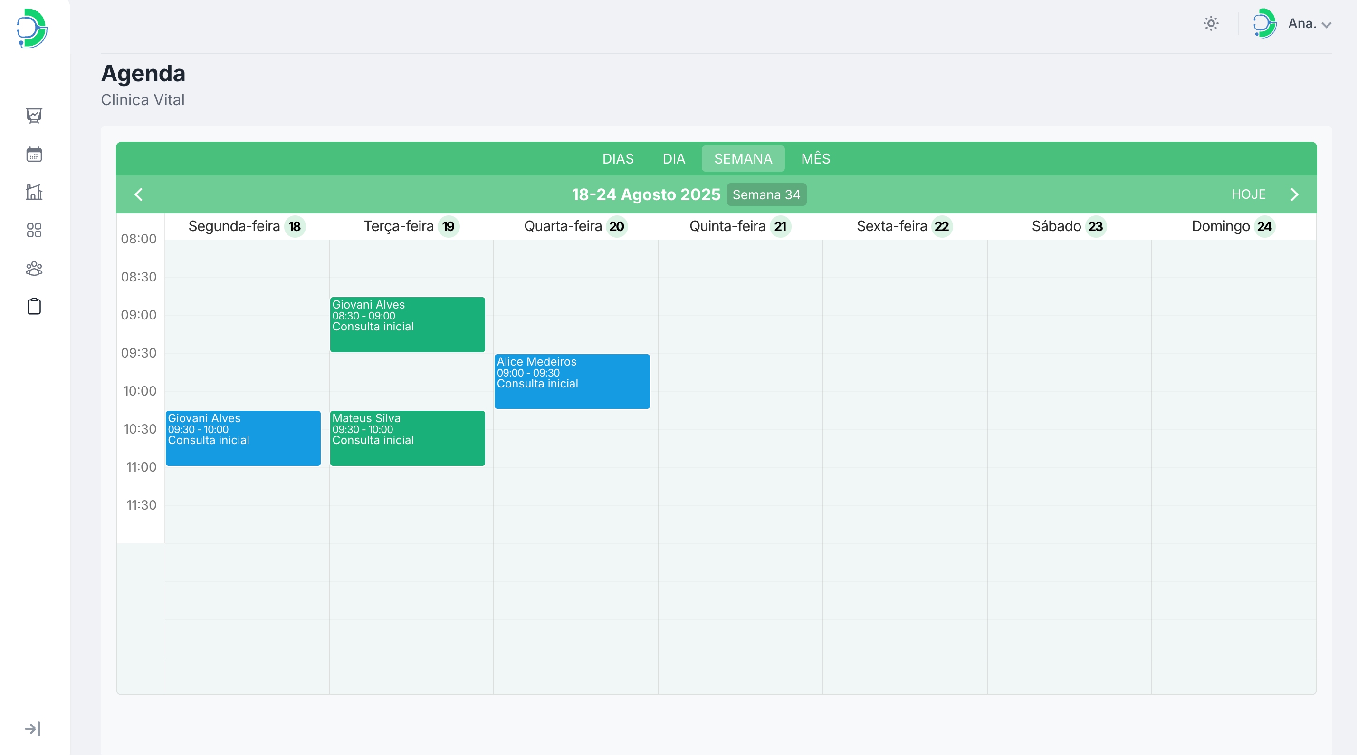1357x755 pixels.
Task: Select Quarta-feira 20 column header
Action: 576,227
